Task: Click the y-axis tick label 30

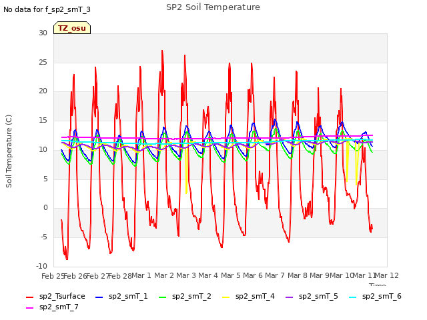Action: (x=43, y=33)
